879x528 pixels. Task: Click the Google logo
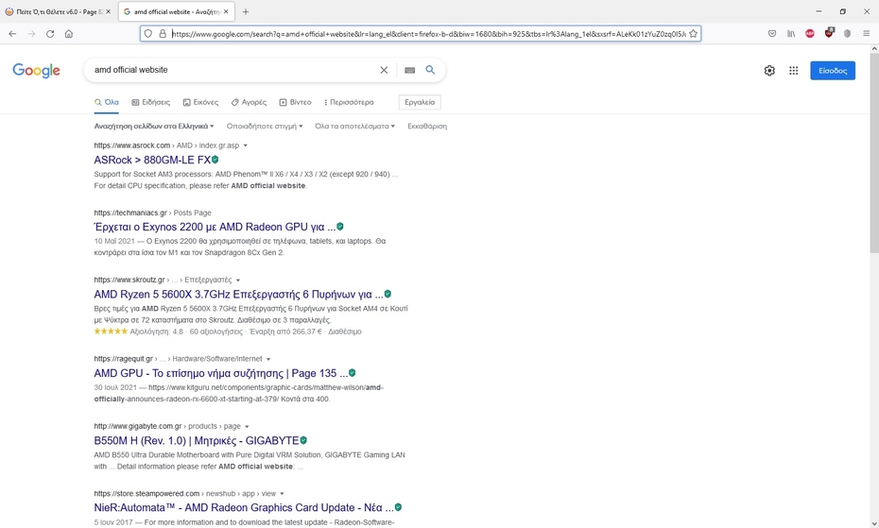click(x=37, y=71)
